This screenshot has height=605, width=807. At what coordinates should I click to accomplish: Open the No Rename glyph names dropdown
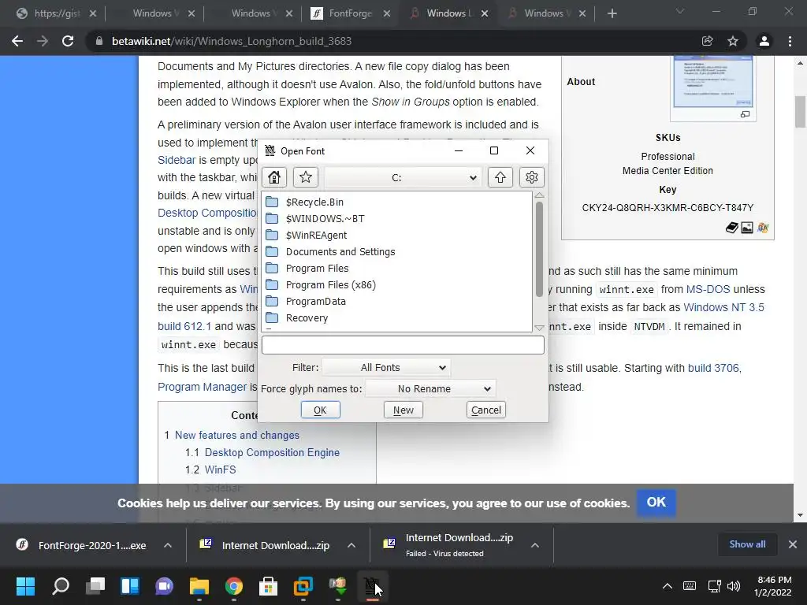tap(430, 389)
